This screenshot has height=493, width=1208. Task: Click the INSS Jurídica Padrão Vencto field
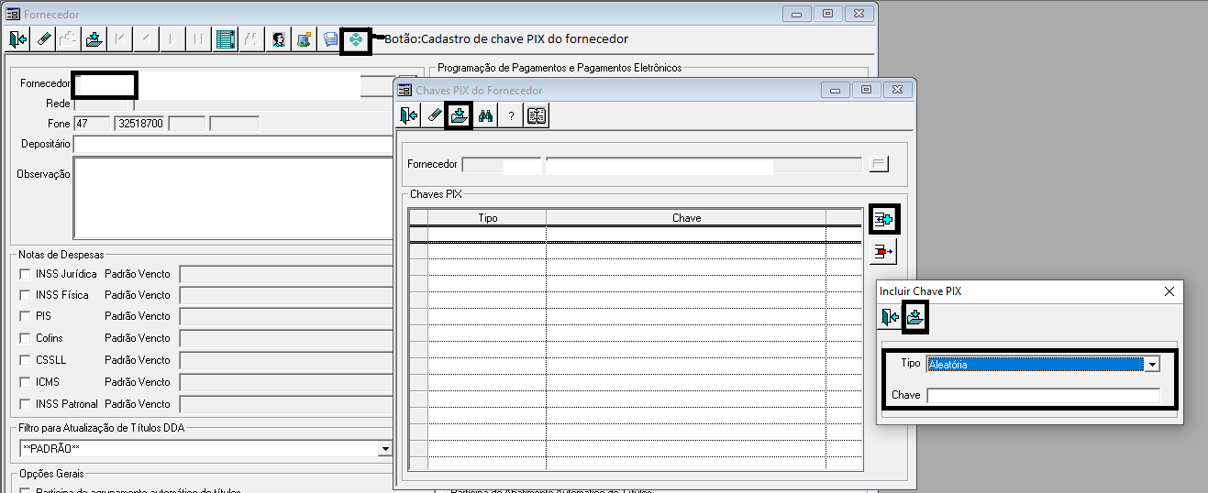point(286,274)
